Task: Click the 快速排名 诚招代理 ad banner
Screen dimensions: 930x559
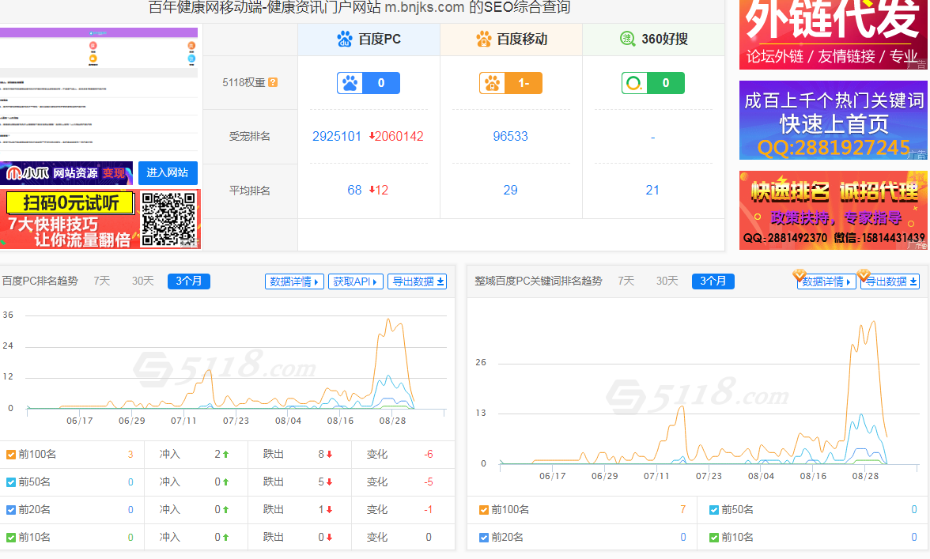Action: click(834, 210)
